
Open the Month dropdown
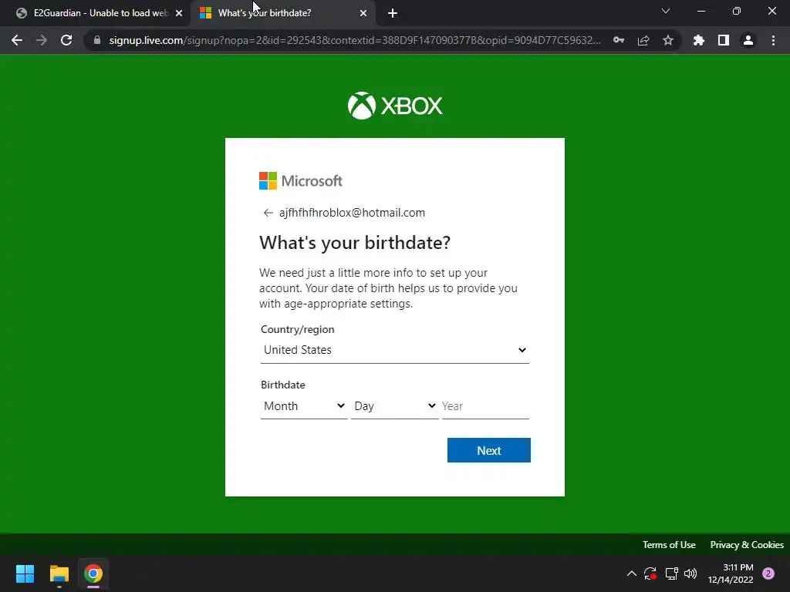coord(304,405)
